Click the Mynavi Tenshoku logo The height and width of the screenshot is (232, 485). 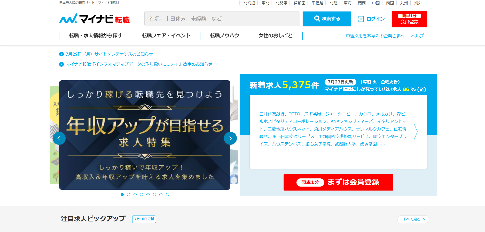click(x=95, y=19)
